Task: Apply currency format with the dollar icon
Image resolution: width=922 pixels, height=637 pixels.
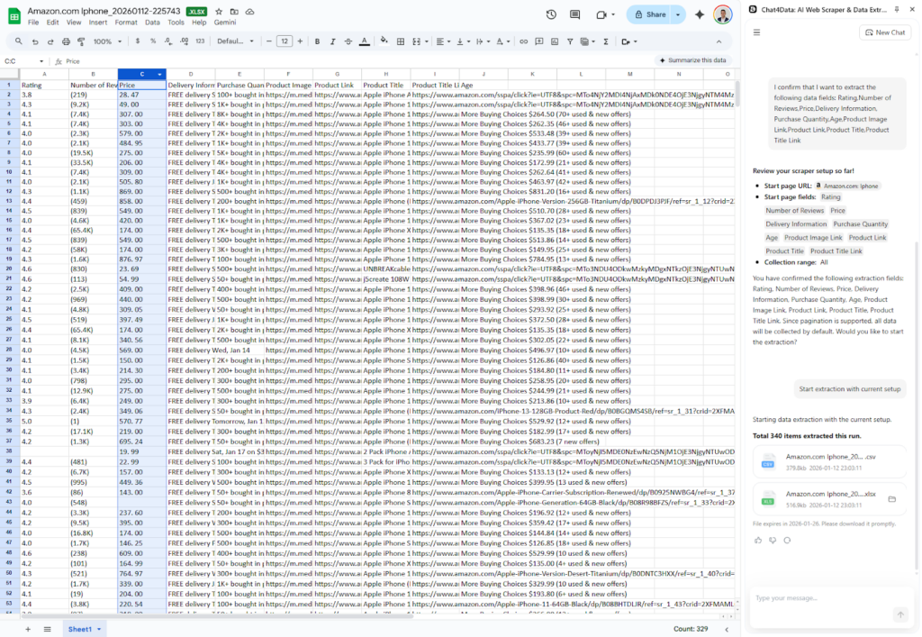Action: 137,41
